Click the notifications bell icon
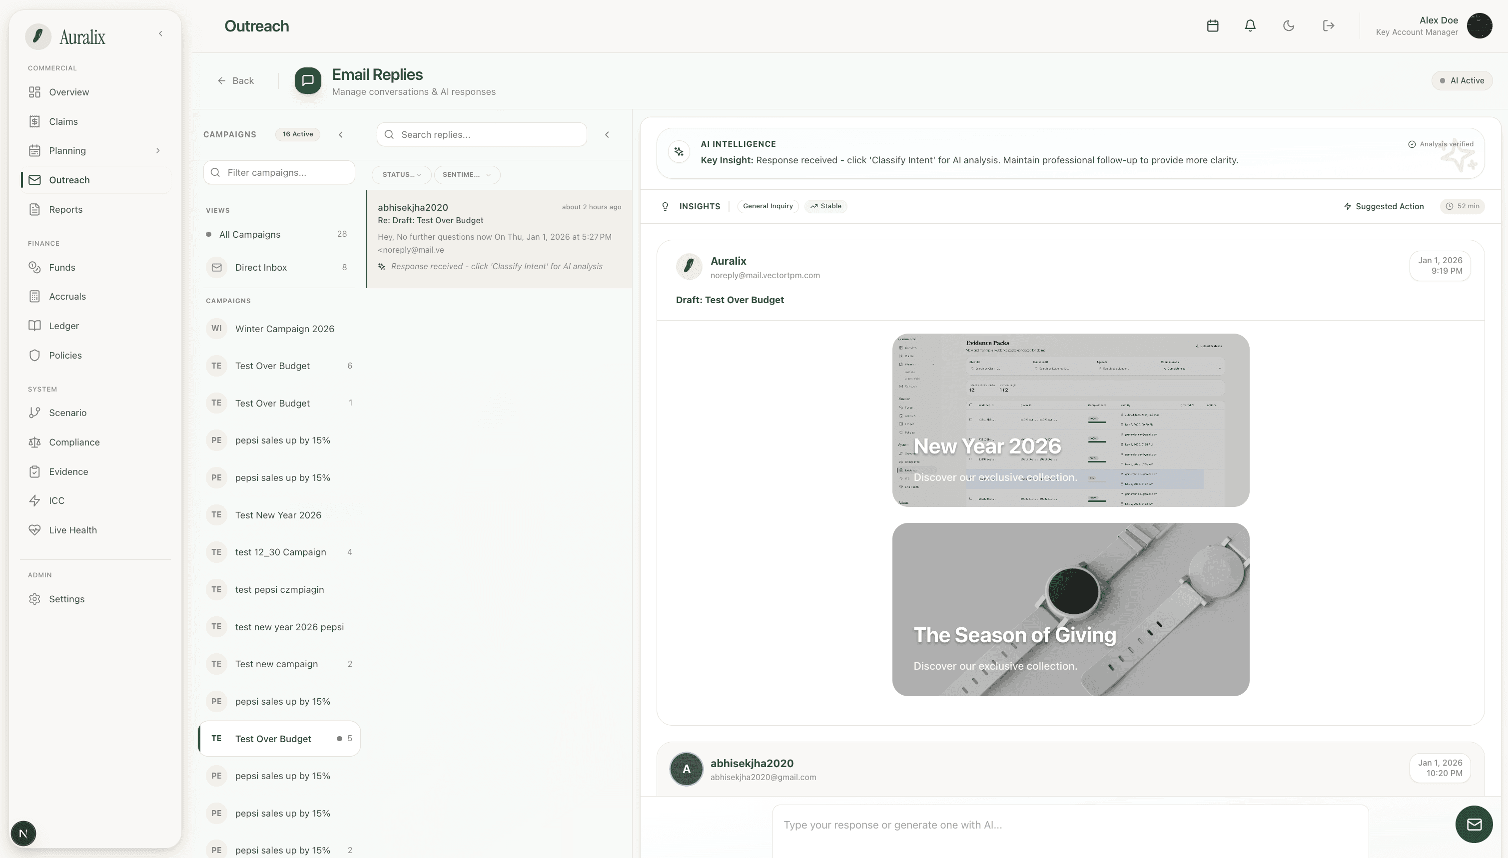Screen dimensions: 1508x858 coord(1250,26)
